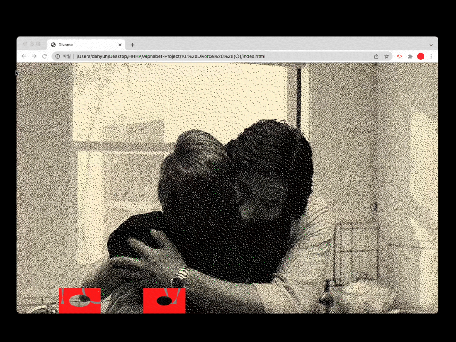Click the address bar URL field

207,56
